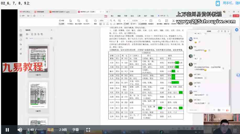Open the attachments paperclip panel in sidebar
Screen dimensions: 240x134
[x=21, y=44]
